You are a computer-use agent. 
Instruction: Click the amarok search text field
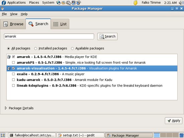click(49, 36)
